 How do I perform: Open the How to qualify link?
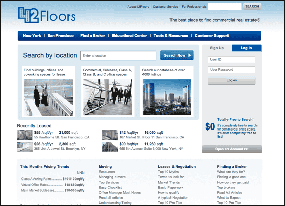(168, 193)
